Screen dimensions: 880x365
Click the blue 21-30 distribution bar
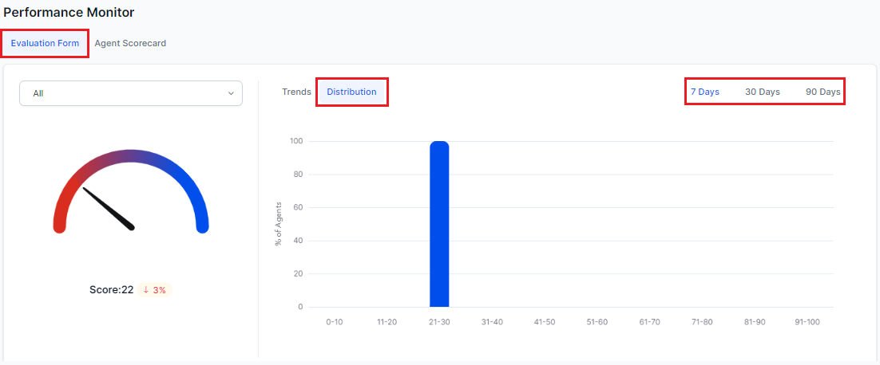[439, 224]
